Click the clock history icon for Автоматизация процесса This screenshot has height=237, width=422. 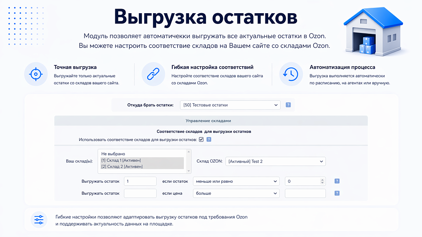pos(291,74)
